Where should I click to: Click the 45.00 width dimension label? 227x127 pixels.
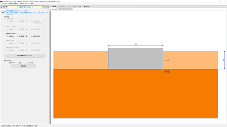(136, 44)
